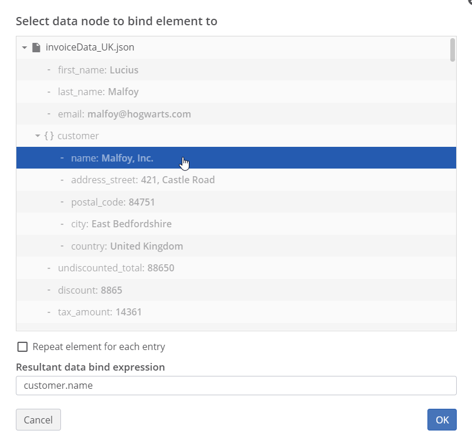This screenshot has height=444, width=472.
Task: Click the invoiceData_UK.json file icon
Action: [x=36, y=48]
